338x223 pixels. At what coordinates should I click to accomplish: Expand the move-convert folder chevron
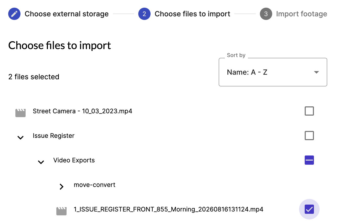[61, 187]
